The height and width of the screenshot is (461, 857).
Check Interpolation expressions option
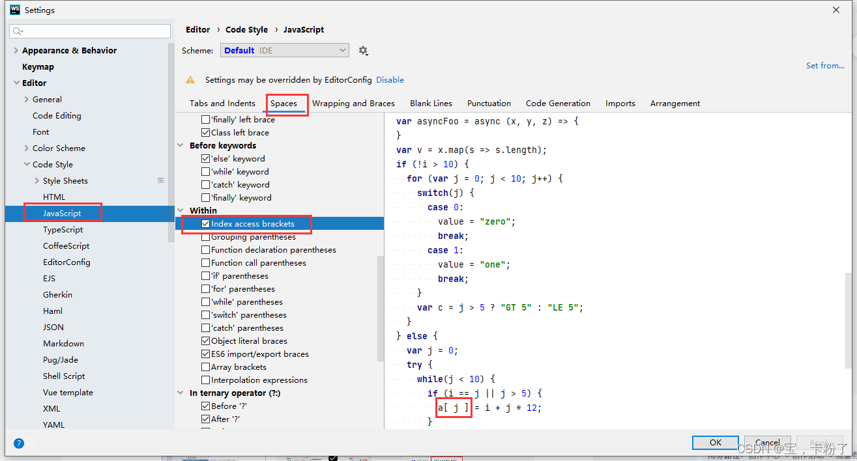[x=206, y=380]
